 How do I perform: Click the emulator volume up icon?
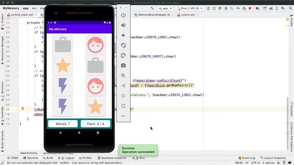[123, 25]
